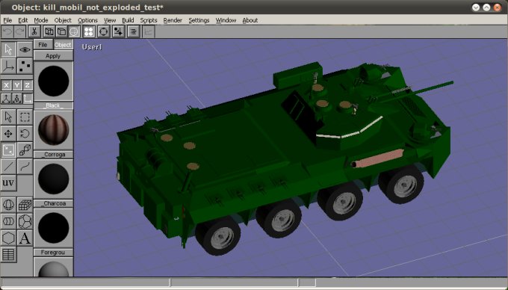Toggle the X axis lock
The height and width of the screenshot is (290, 508).
point(6,85)
